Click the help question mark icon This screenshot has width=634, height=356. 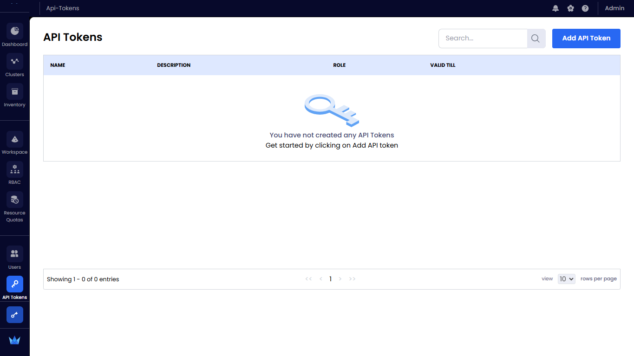click(x=585, y=8)
